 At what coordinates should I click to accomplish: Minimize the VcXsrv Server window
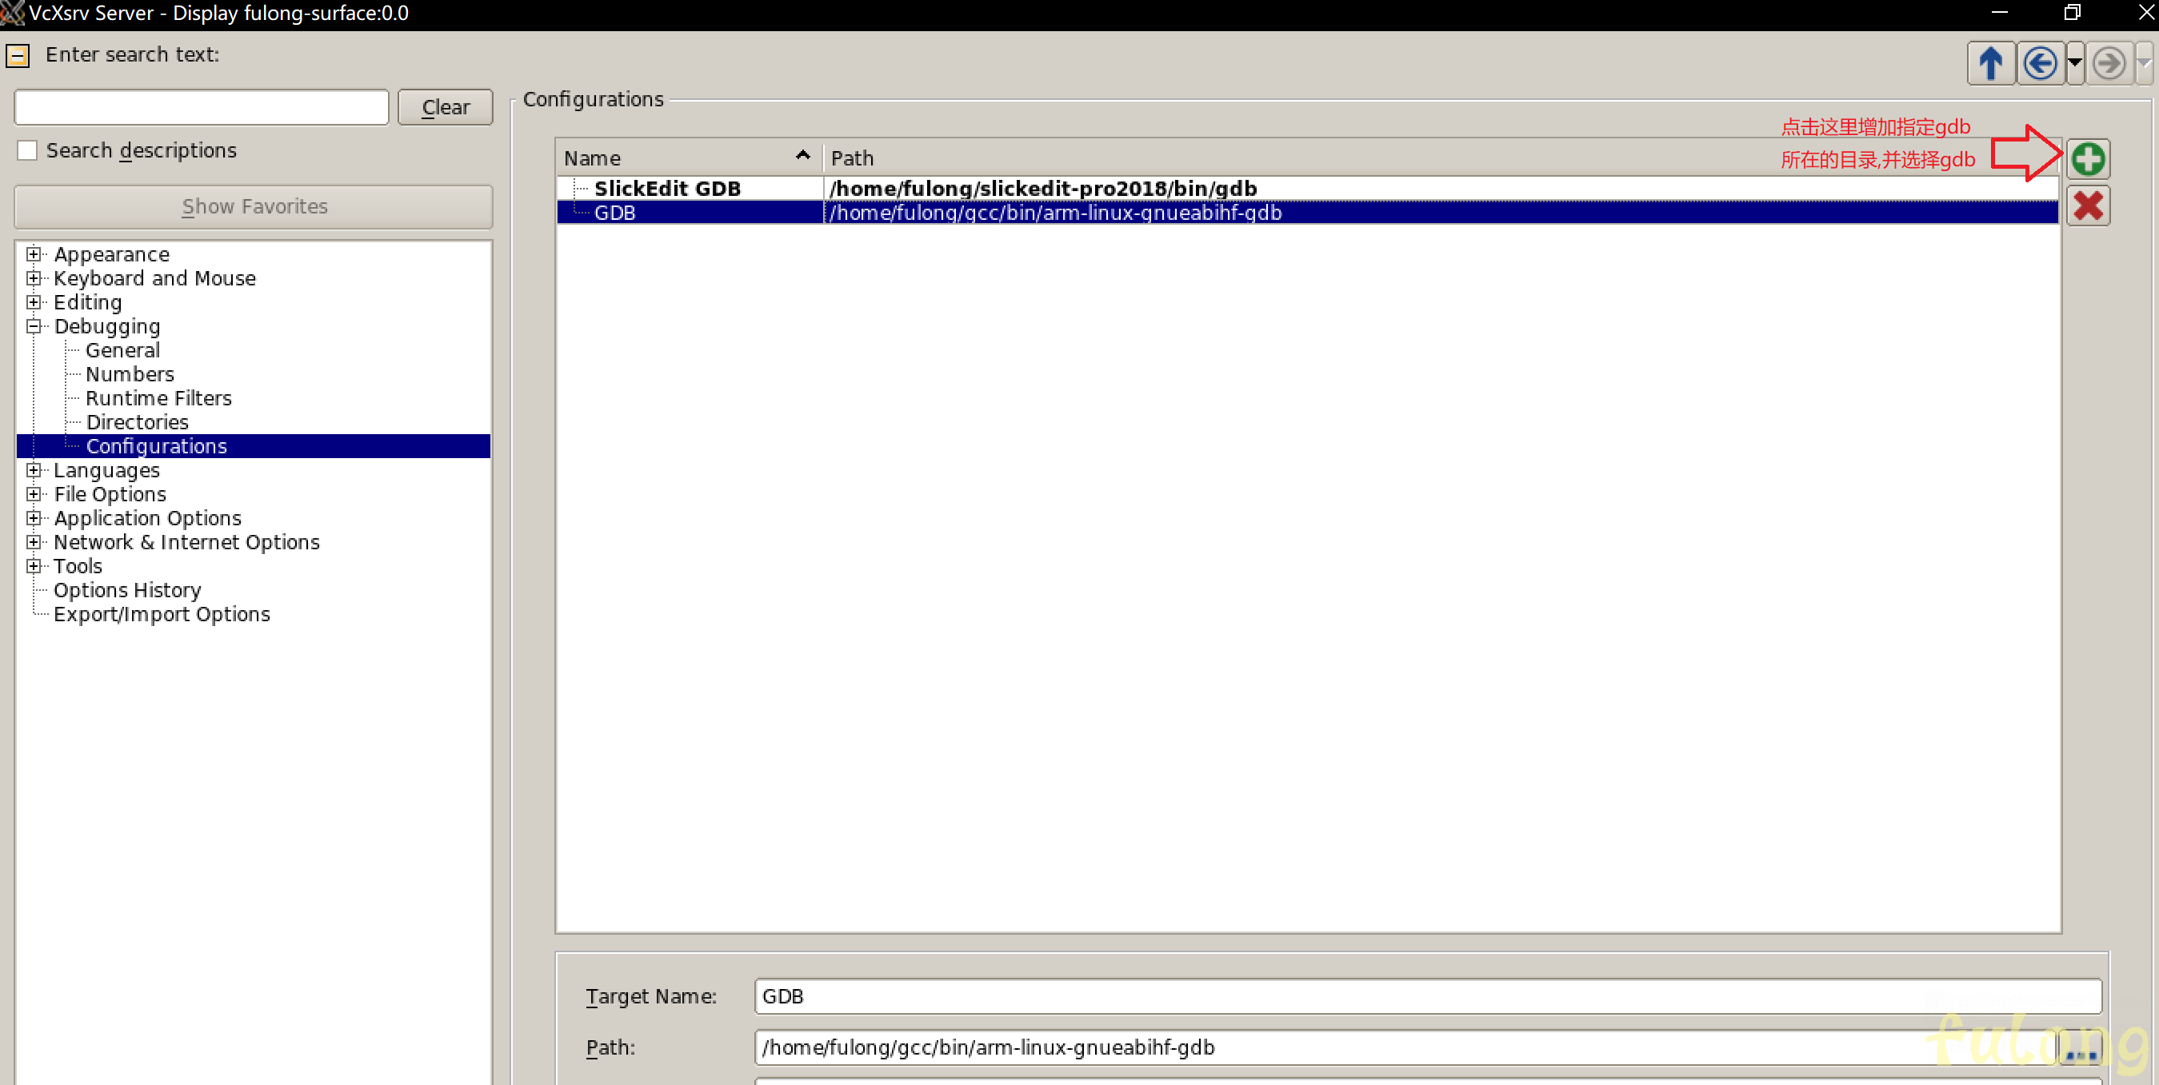click(x=2000, y=13)
